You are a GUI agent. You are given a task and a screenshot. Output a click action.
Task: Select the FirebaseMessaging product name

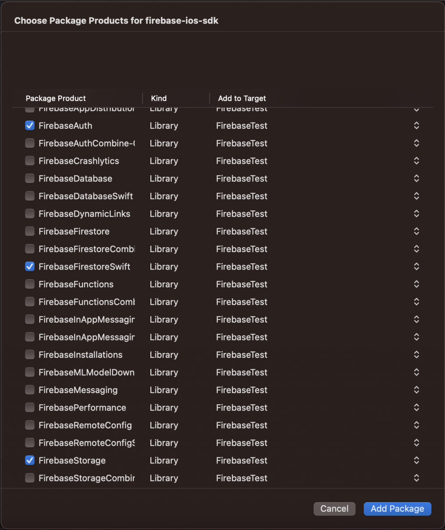(78, 390)
